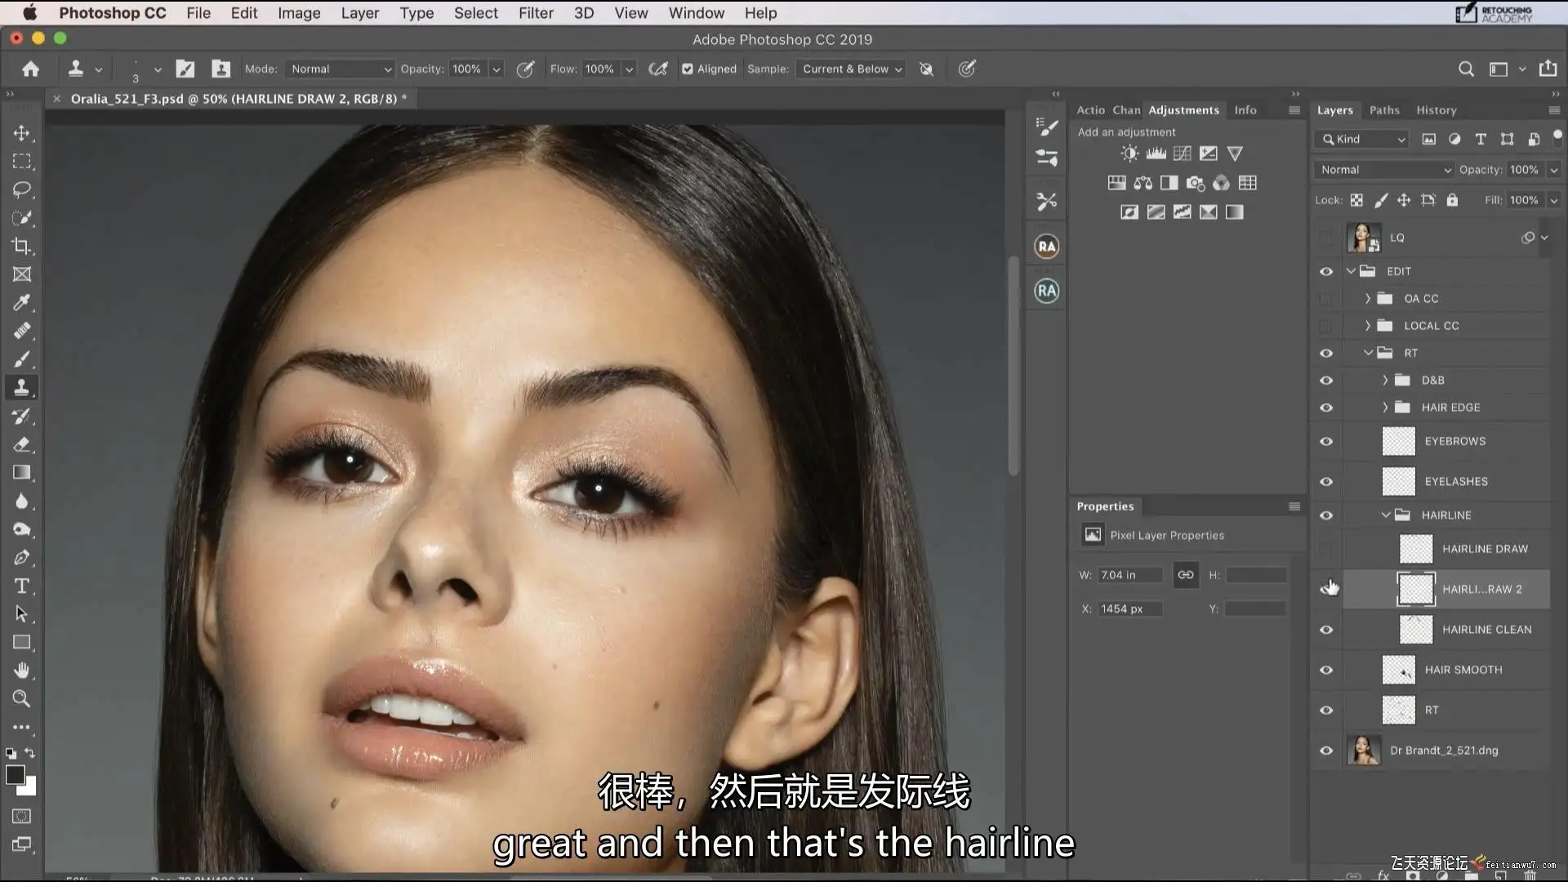Uncheck the Aligned checkbox

pyautogui.click(x=688, y=69)
